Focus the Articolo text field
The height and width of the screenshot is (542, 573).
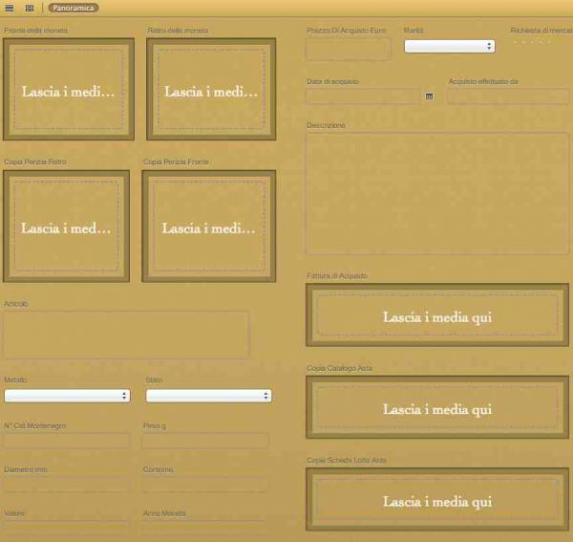click(x=126, y=335)
